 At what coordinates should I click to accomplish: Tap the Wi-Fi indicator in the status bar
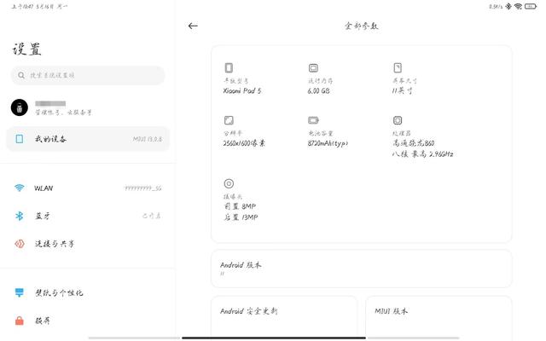[518, 6]
